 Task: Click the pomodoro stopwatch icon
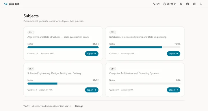click(164, 4)
